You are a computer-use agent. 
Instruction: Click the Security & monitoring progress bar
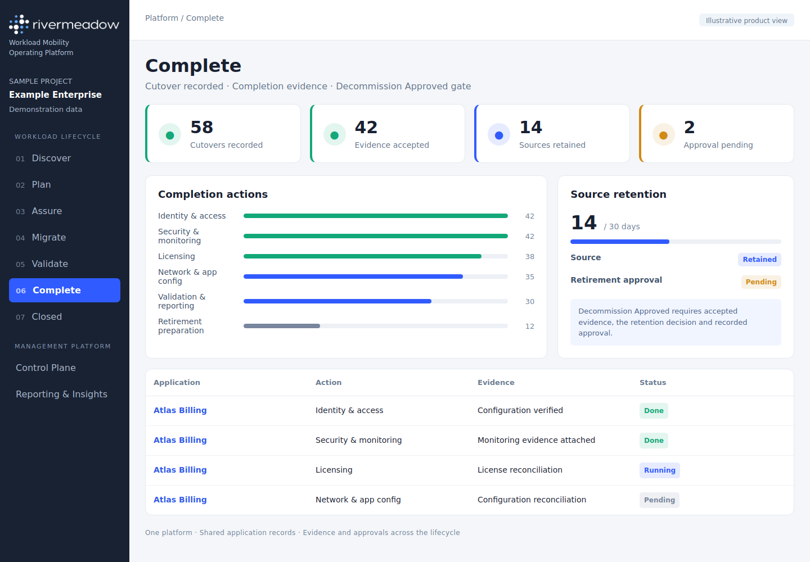376,236
